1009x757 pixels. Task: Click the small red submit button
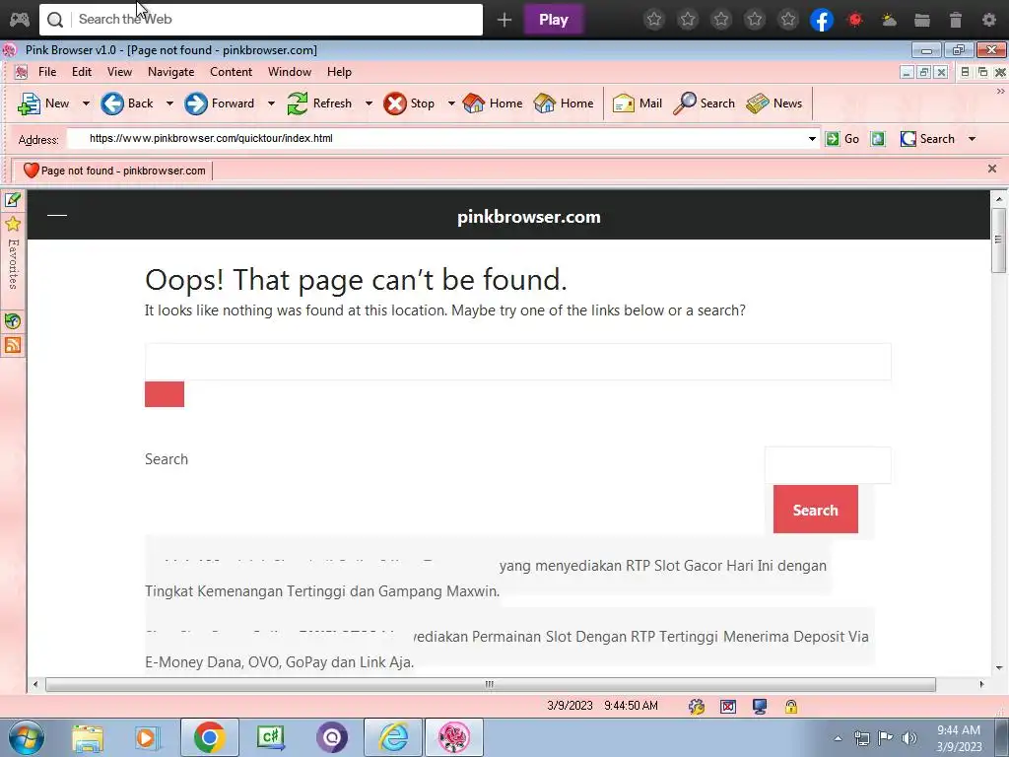165,394
